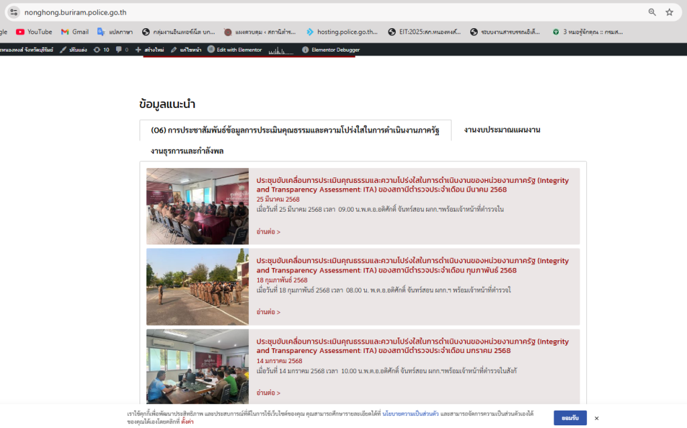Open the Gmail bookmark
The image size is (687, 428).
(x=74, y=31)
